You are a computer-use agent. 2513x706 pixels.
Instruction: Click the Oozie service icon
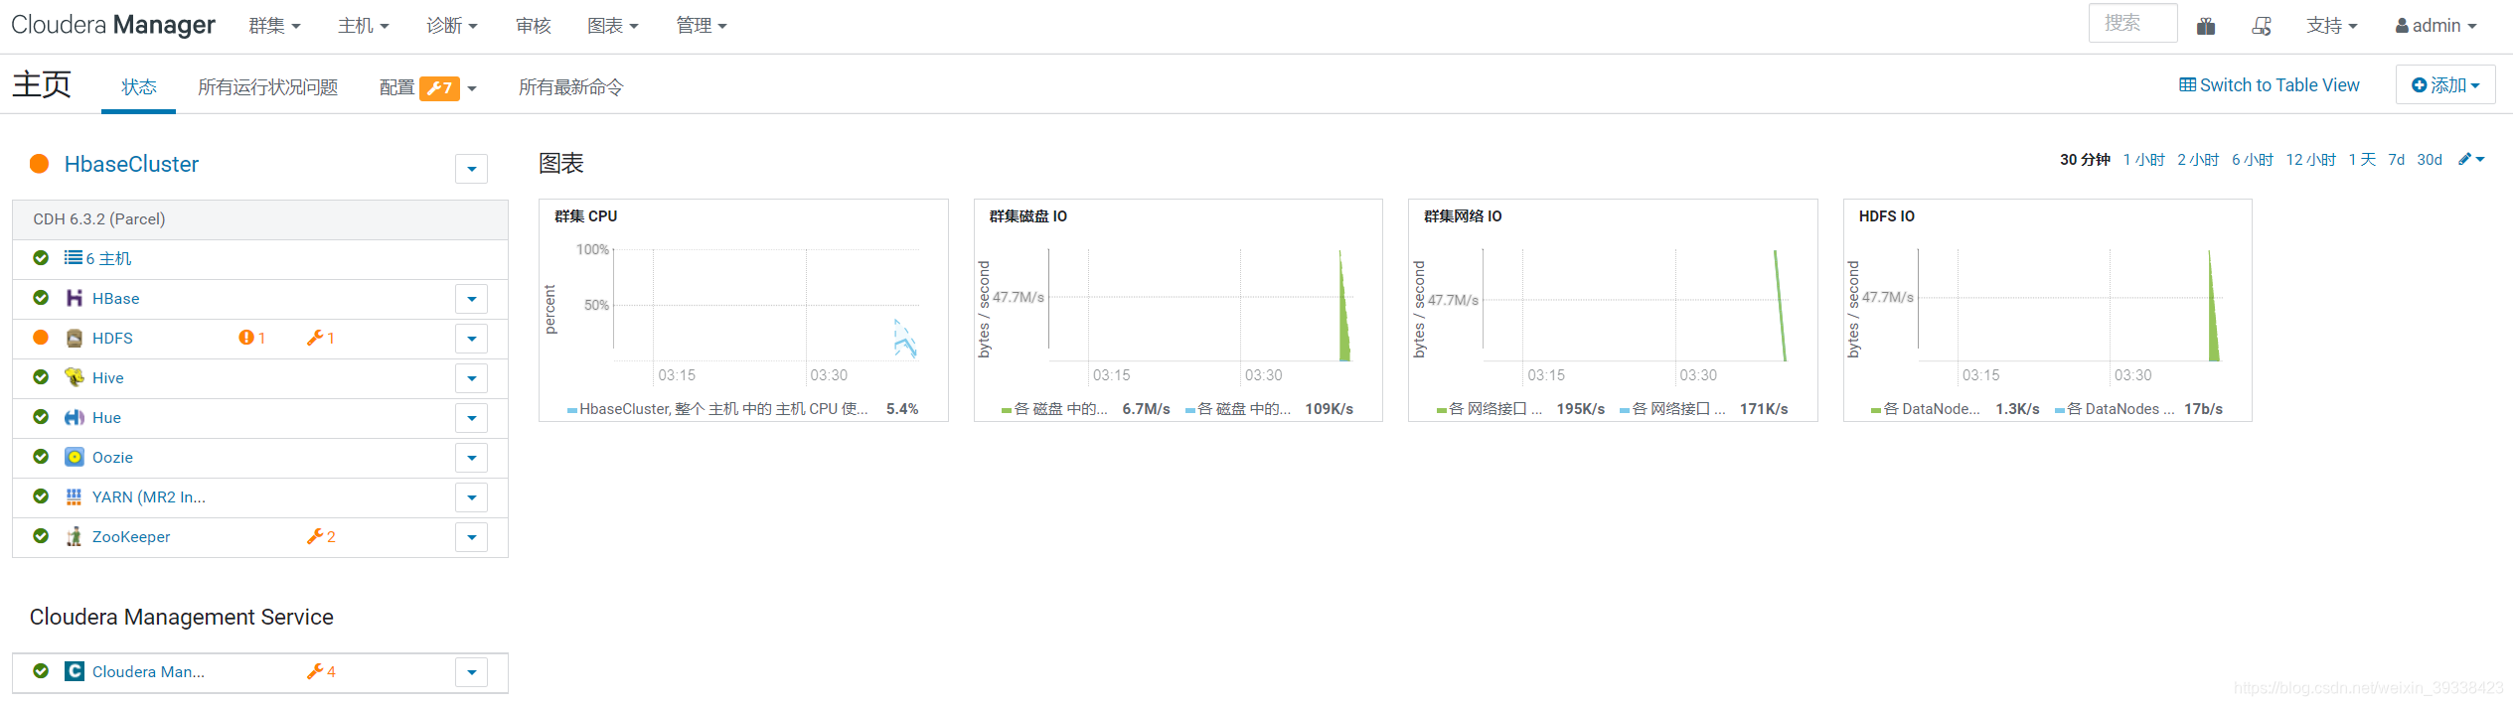tap(75, 457)
